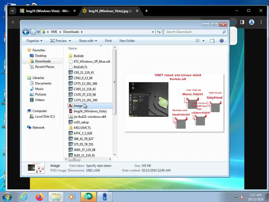Click the blue Help icon
Screen dimensions: 269x202
222,41
